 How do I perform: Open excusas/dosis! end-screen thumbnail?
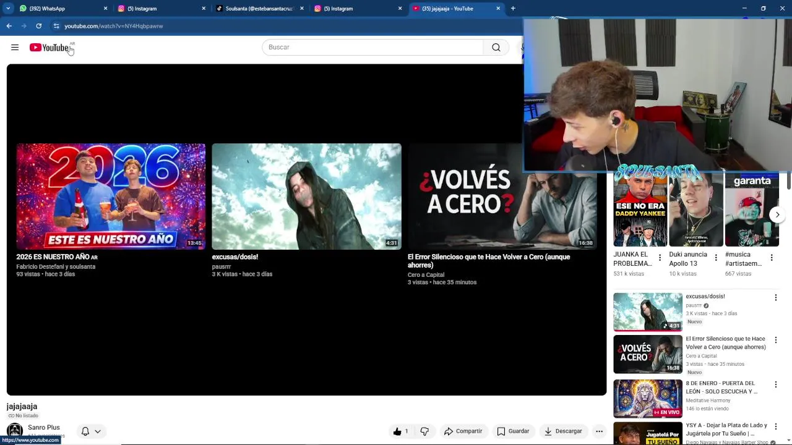pos(306,197)
